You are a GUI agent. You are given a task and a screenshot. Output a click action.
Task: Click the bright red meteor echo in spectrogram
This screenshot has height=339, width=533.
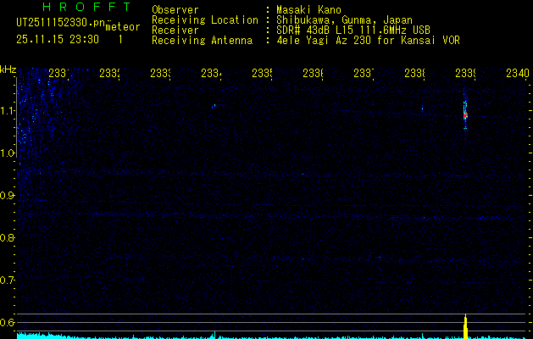pyautogui.click(x=465, y=113)
